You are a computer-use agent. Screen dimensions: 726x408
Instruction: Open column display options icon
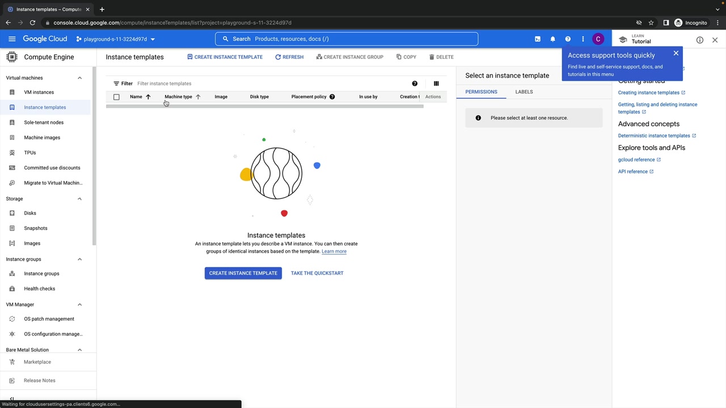click(x=436, y=83)
